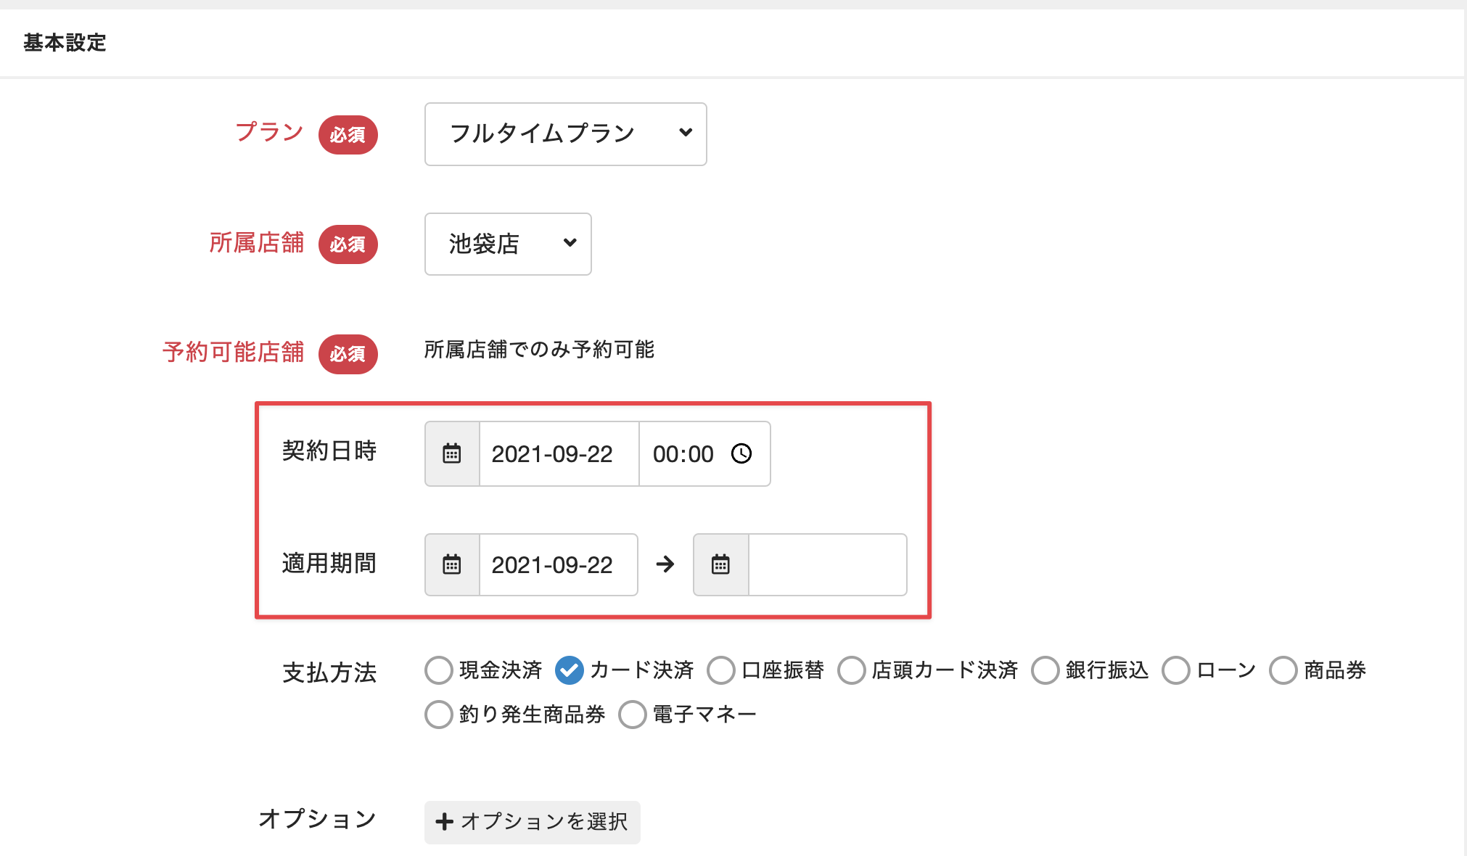Click the clock icon in time field
The height and width of the screenshot is (856, 1467).
741,454
